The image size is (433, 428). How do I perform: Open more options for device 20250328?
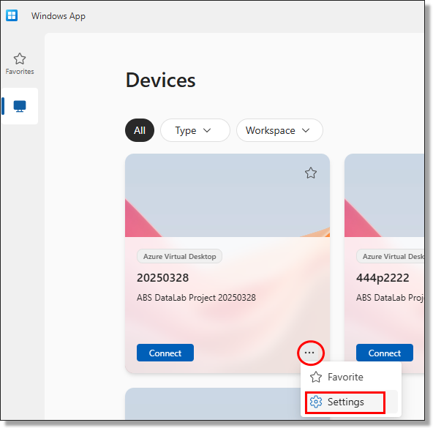point(309,353)
